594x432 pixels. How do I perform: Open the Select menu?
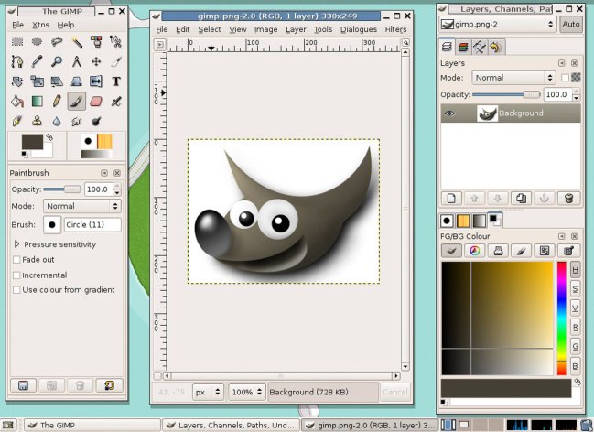pyautogui.click(x=210, y=29)
